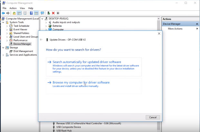Click the Storage icon in tree
Screen dimensions: 200x132
point(7,48)
